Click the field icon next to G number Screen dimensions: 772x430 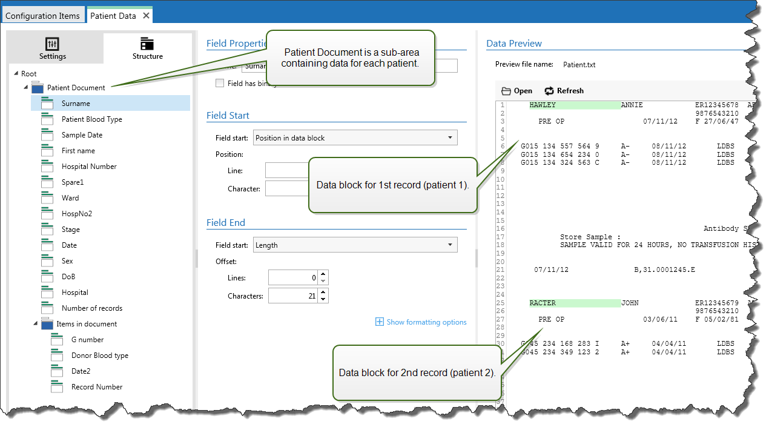tap(57, 340)
